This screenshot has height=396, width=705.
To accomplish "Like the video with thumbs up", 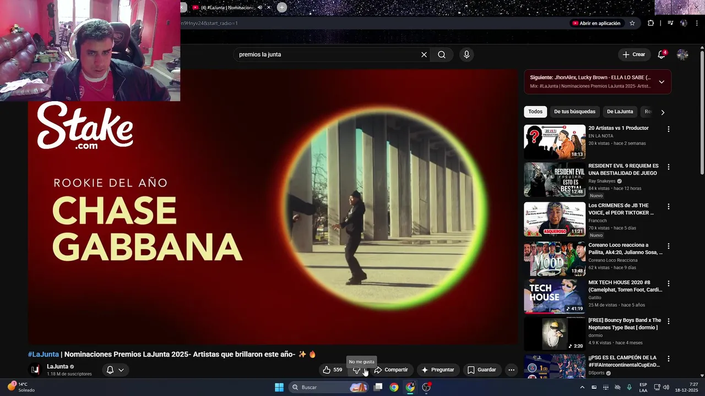I will point(333,370).
